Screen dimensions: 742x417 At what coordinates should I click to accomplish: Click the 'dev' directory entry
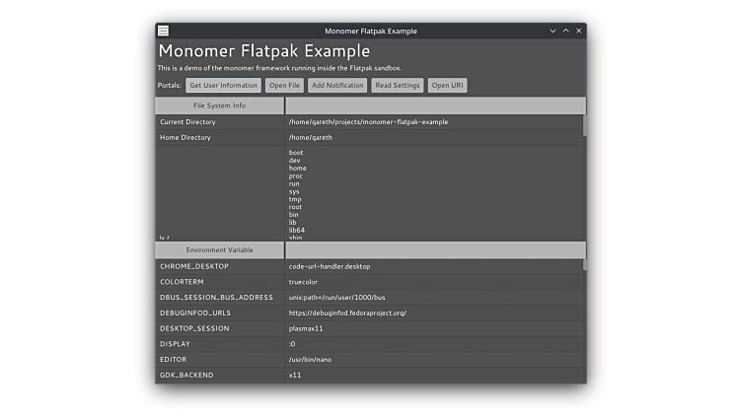[x=294, y=161]
